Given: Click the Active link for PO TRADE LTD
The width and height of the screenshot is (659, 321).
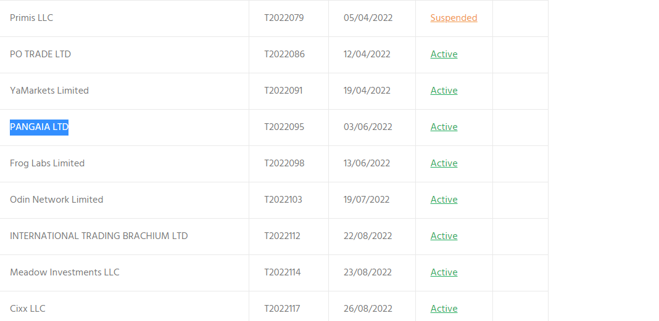Looking at the screenshot, I should (x=444, y=54).
